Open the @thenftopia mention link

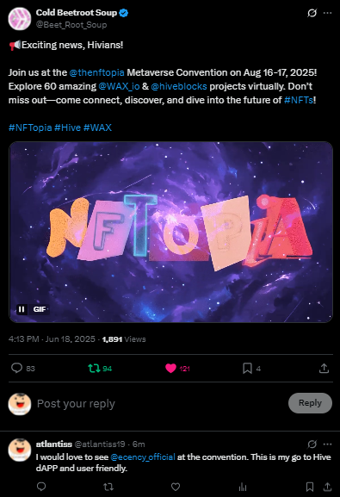pyautogui.click(x=97, y=72)
